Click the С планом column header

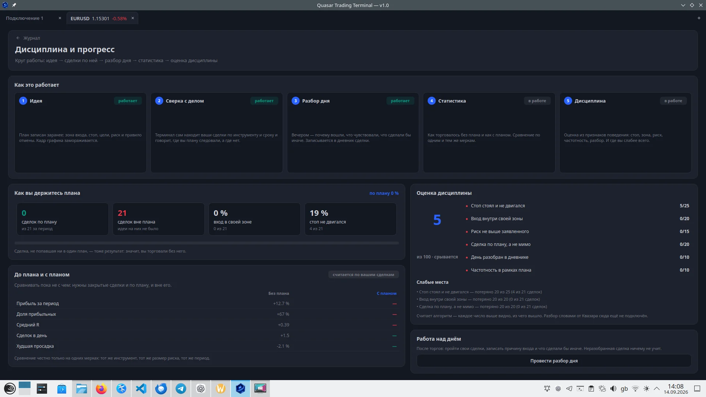point(386,293)
